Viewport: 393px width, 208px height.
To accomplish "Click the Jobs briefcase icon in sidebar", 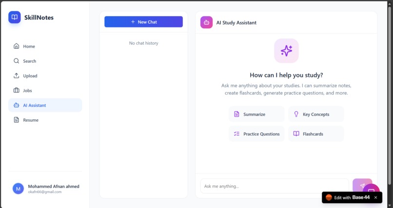I will tap(16, 90).
